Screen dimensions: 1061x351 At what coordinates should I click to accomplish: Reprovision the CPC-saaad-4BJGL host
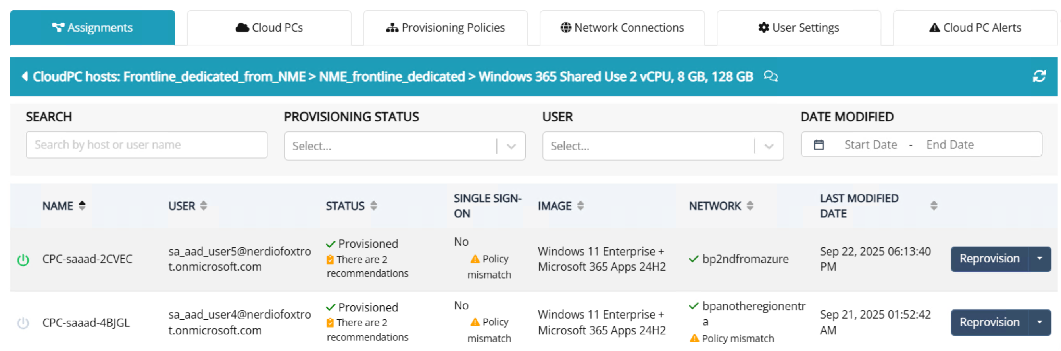pos(989,323)
